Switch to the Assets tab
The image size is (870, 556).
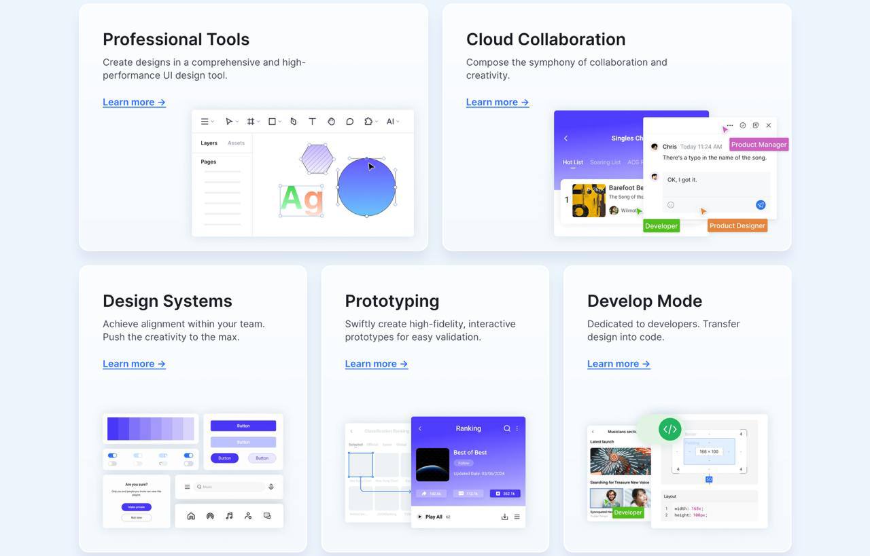(x=236, y=143)
